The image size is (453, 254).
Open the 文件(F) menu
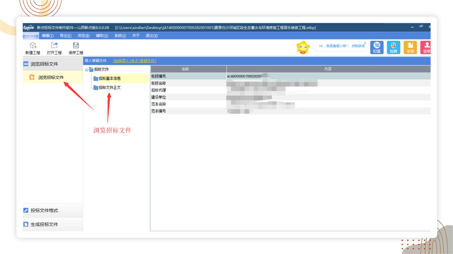pos(30,36)
